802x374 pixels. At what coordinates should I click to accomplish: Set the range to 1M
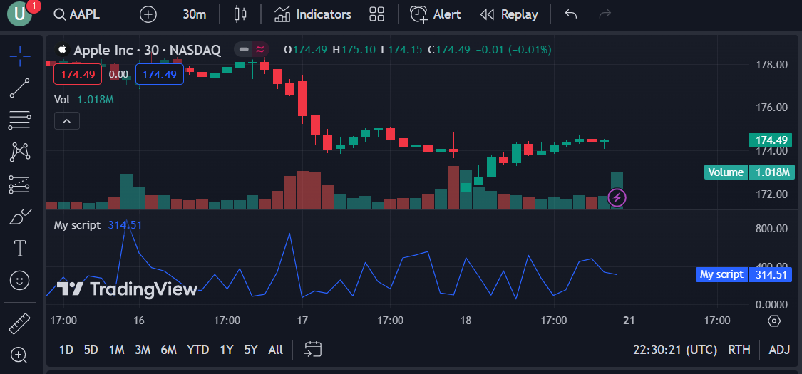click(117, 350)
